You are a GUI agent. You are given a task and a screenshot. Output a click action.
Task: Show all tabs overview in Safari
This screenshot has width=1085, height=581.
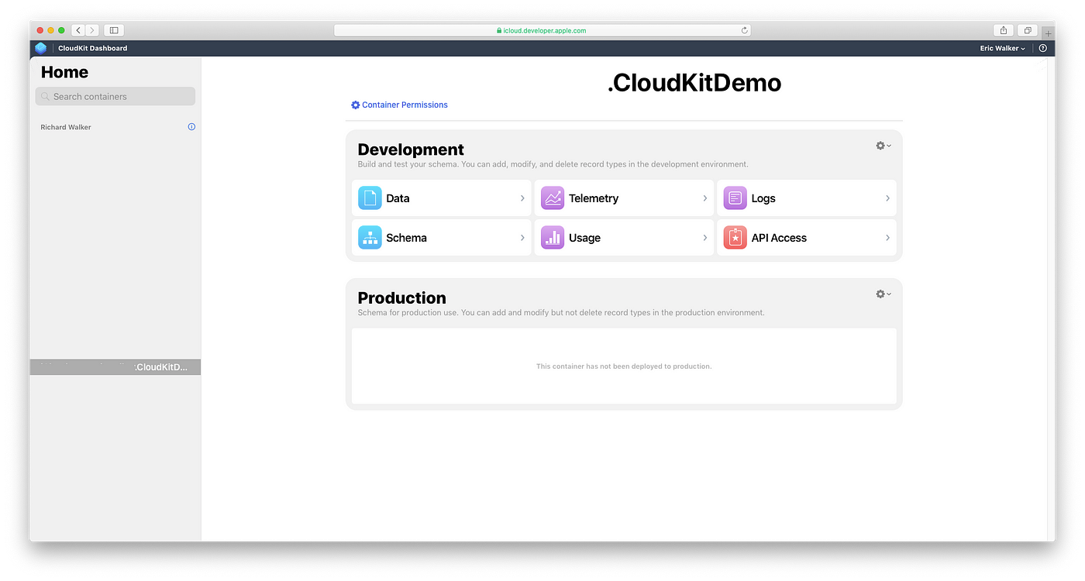[1028, 30]
